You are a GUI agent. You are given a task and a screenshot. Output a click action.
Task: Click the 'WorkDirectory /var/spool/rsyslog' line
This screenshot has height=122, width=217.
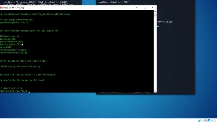(20, 66)
